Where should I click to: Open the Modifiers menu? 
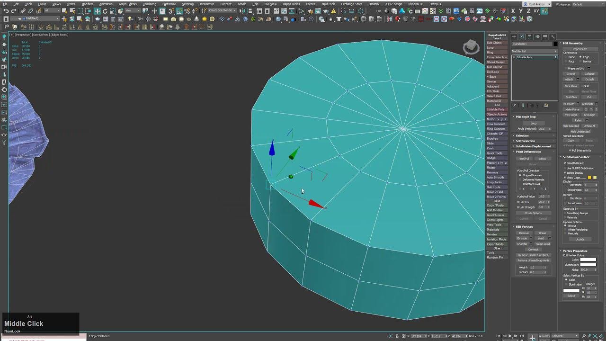(87, 4)
